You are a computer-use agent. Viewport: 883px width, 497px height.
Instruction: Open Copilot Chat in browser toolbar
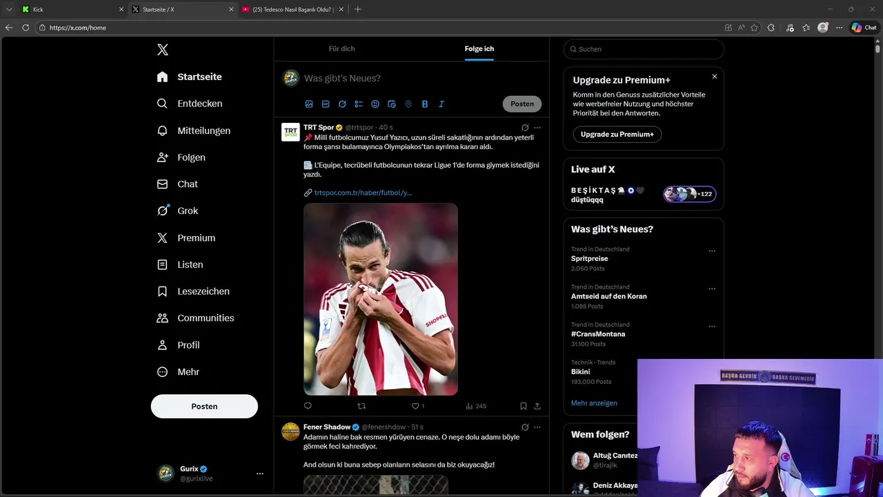(x=864, y=28)
